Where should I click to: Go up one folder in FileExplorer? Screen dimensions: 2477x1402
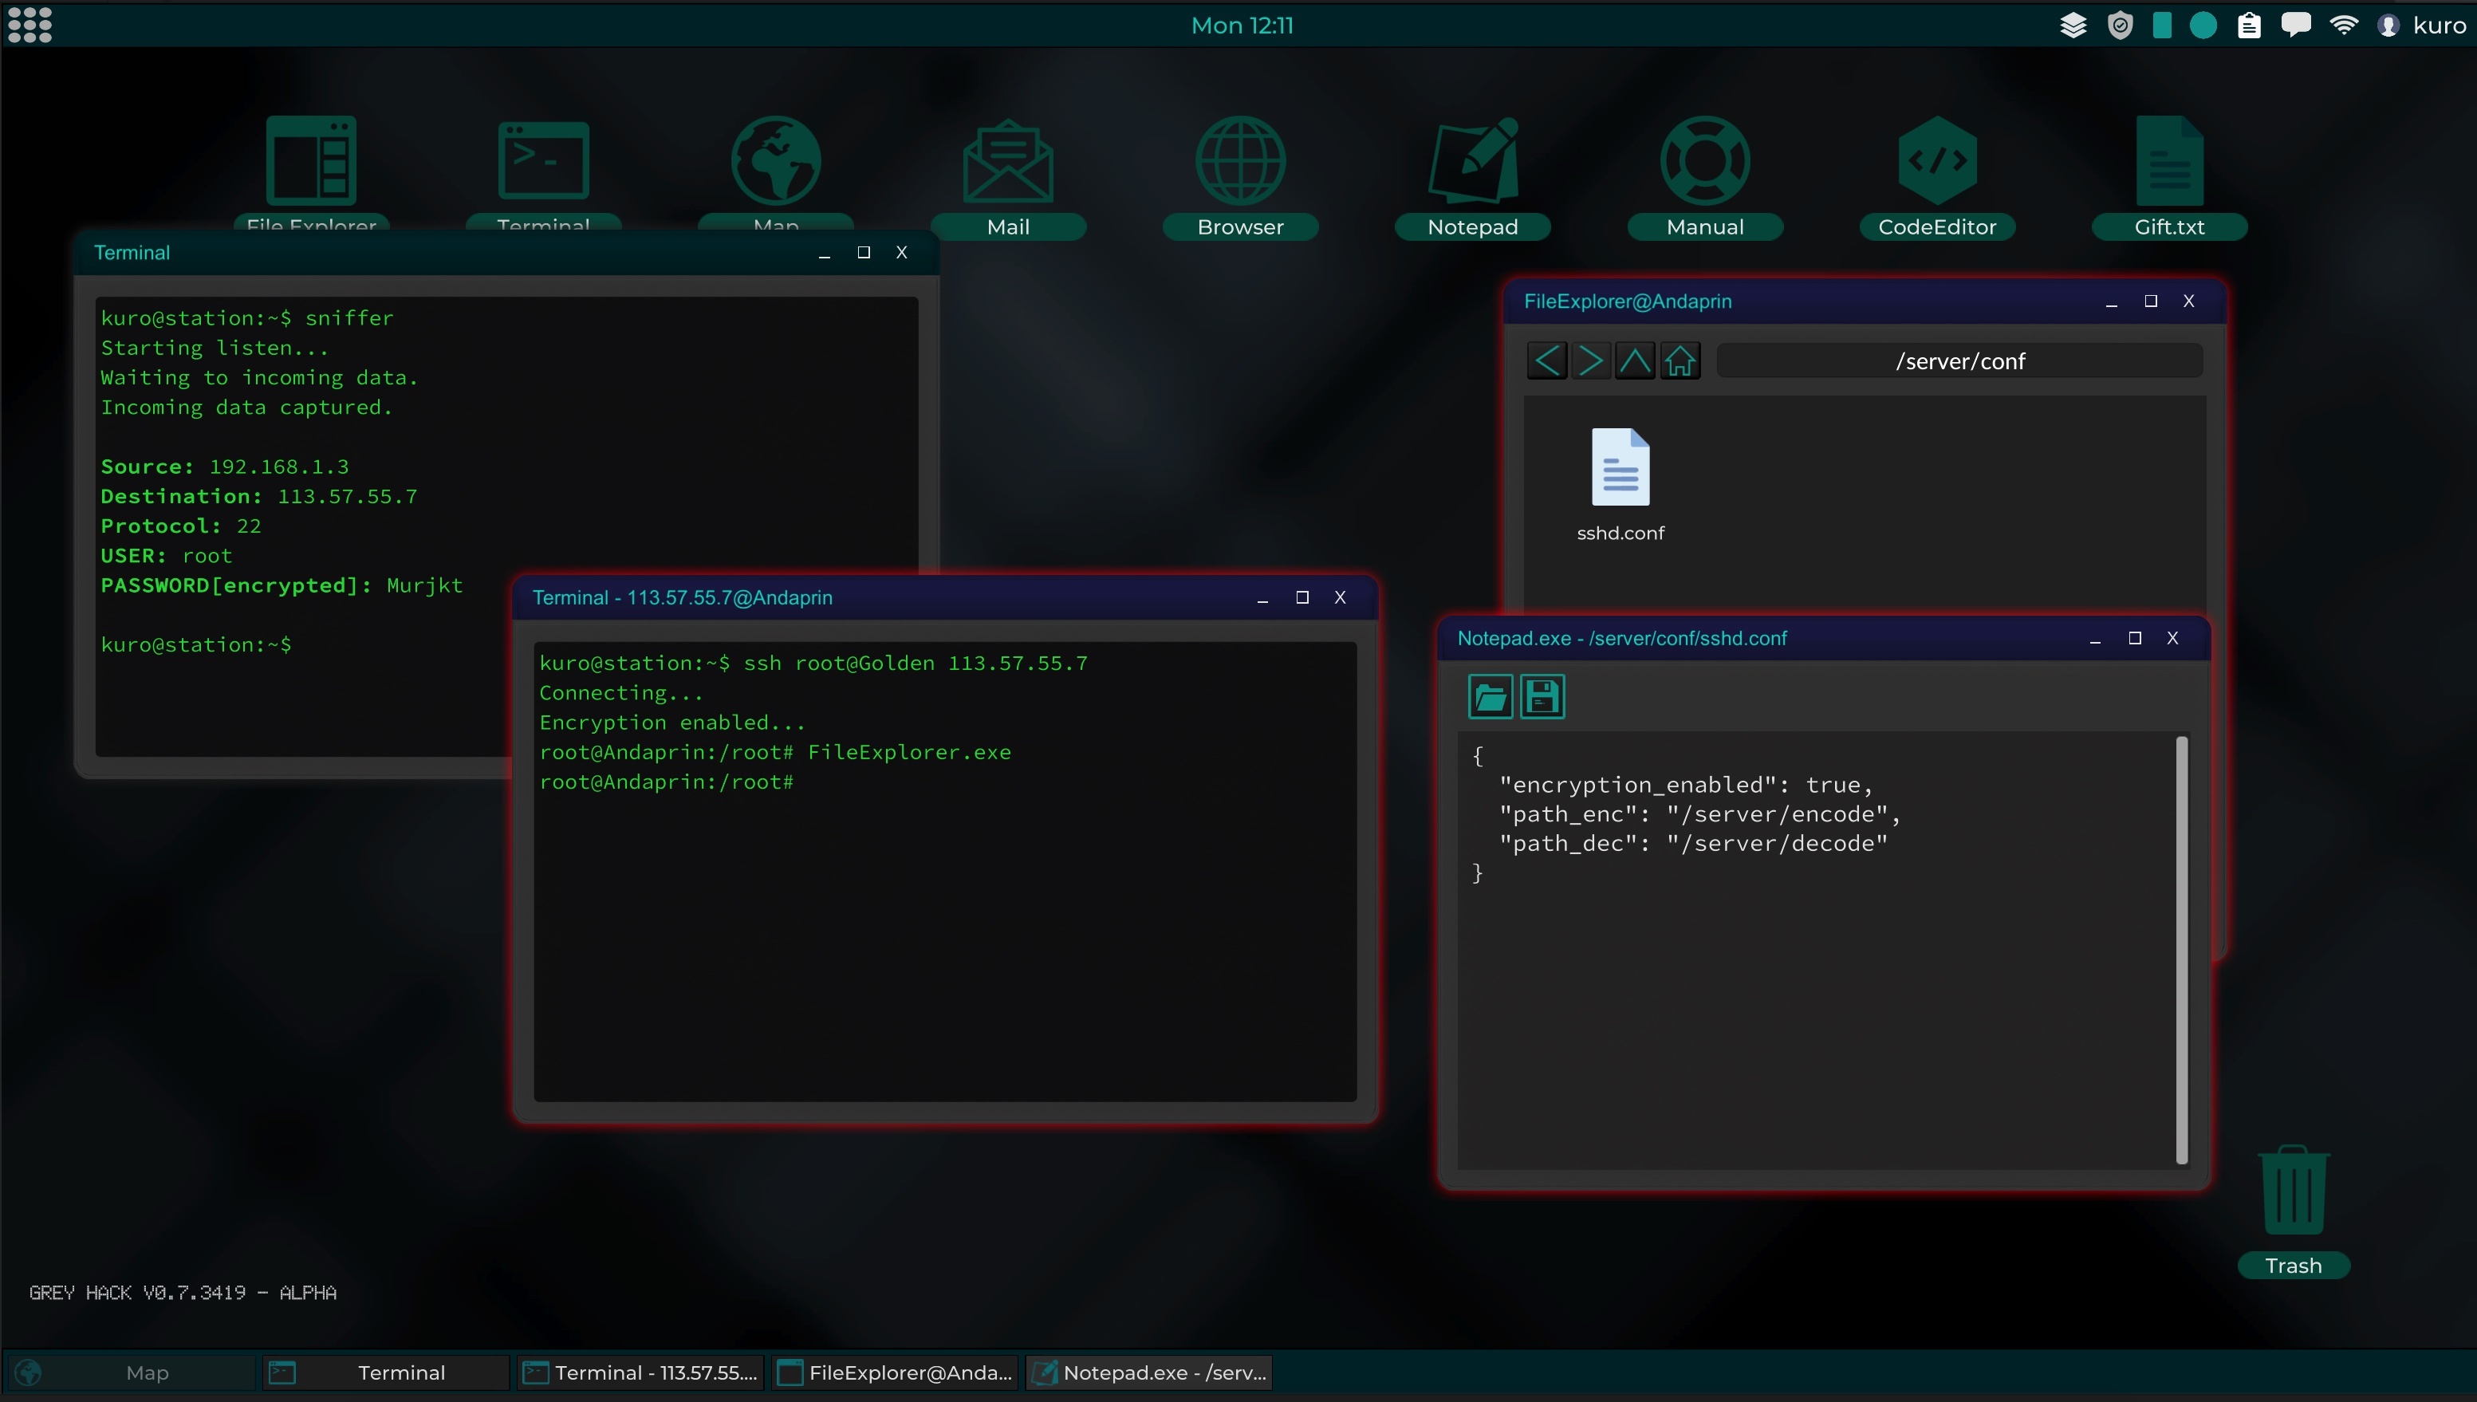(1635, 361)
